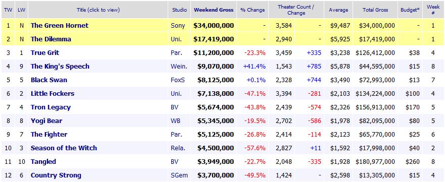View The King's Speech details
Image resolution: width=445 pixels, height=182 pixels.
coord(60,66)
